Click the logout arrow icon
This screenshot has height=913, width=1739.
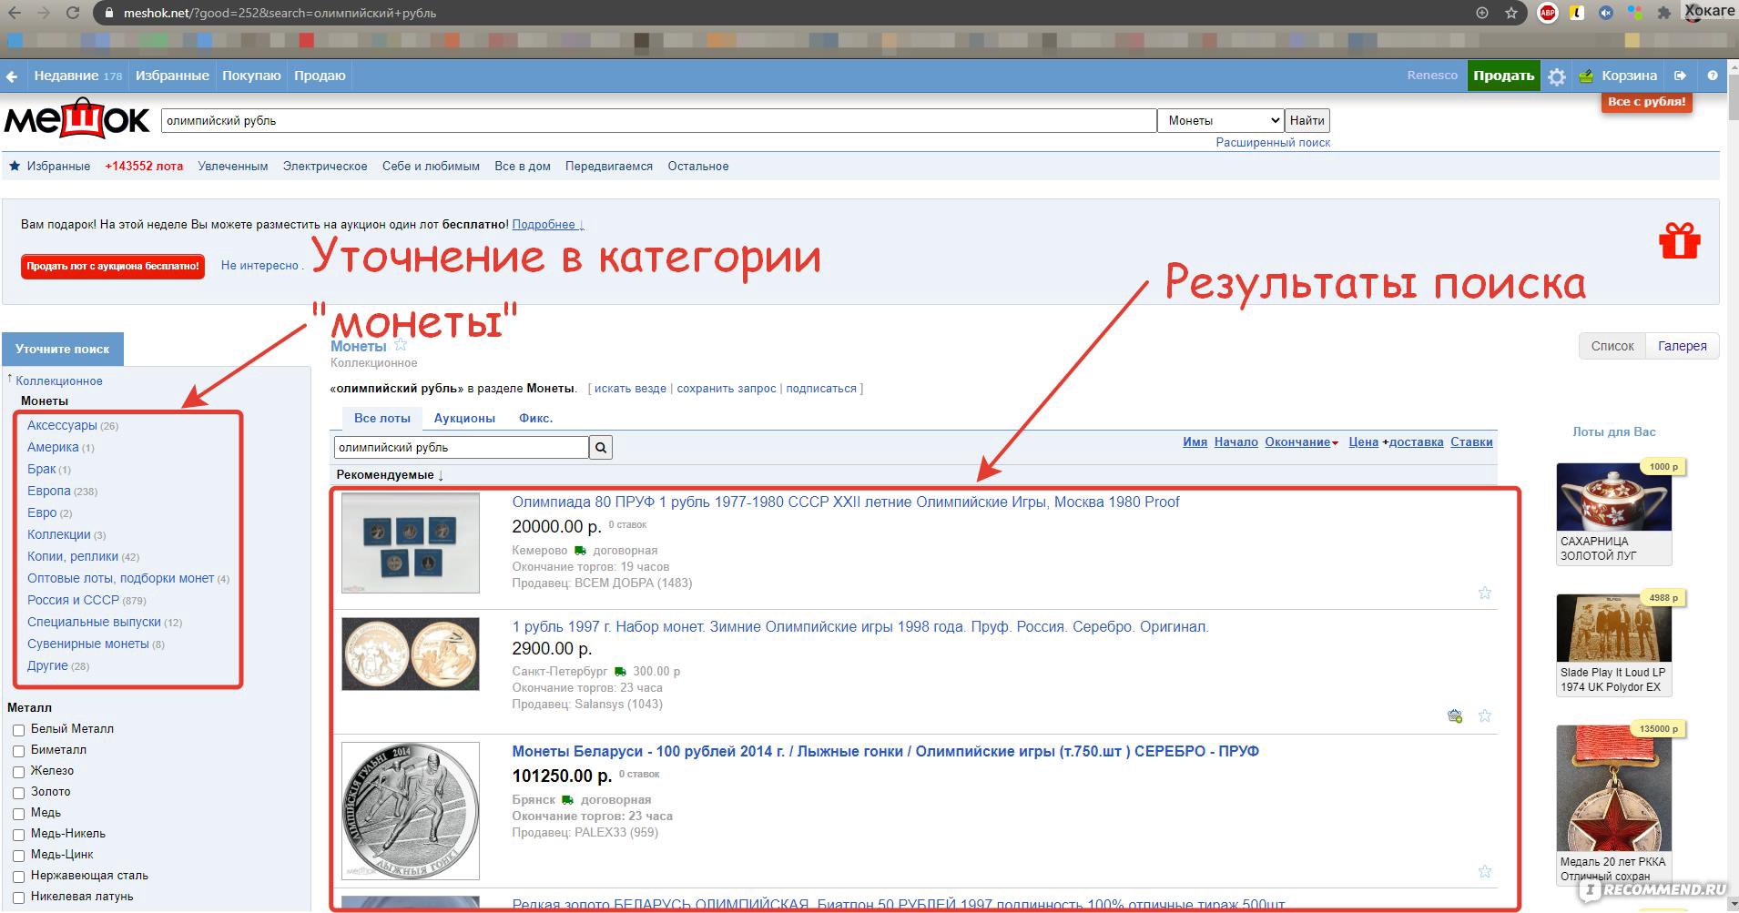pyautogui.click(x=1681, y=76)
